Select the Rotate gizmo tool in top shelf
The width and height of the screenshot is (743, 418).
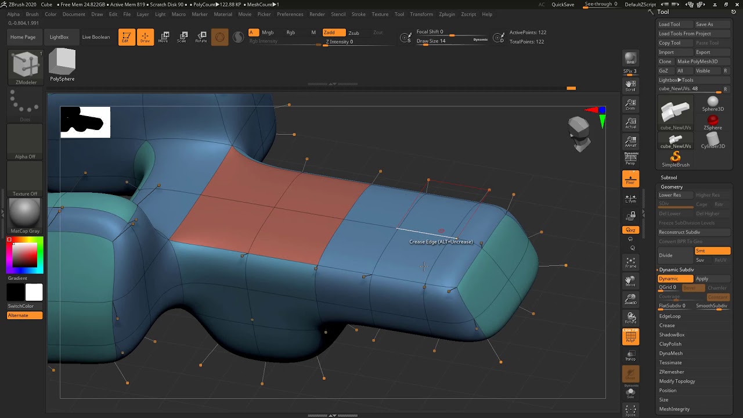(x=201, y=37)
